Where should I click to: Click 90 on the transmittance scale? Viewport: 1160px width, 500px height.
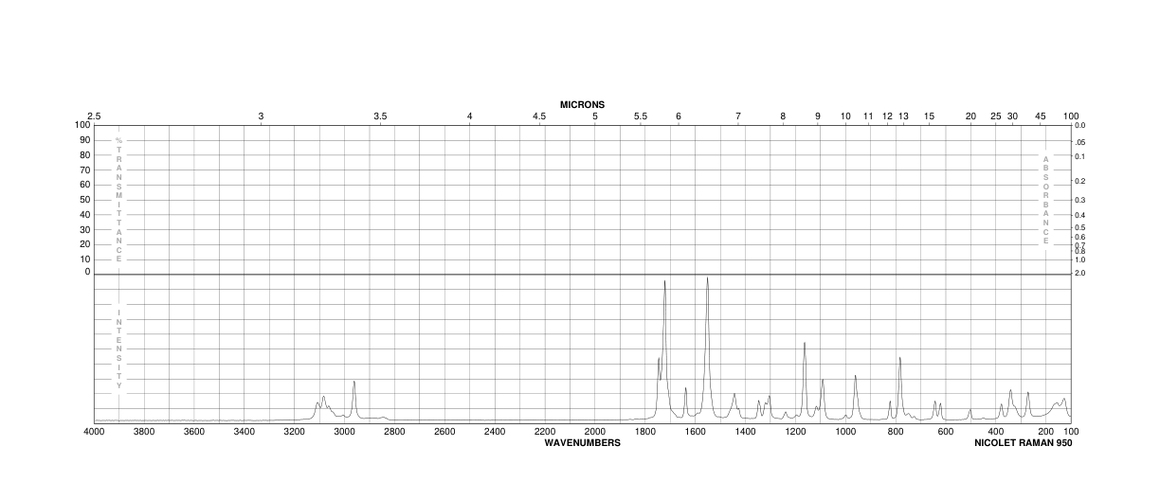(x=84, y=140)
